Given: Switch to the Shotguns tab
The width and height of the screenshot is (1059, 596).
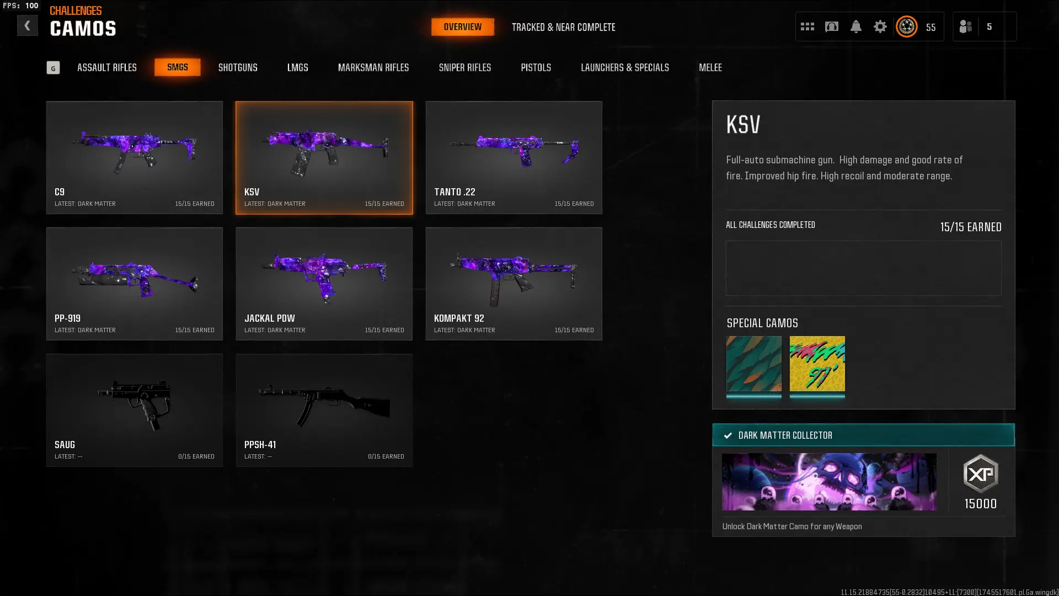Looking at the screenshot, I should pos(238,67).
